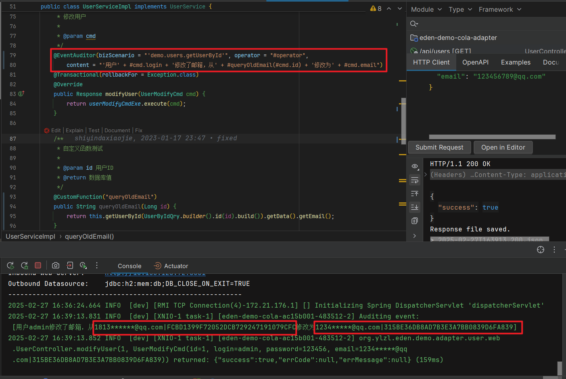Click the 'HTTP/1.1 200 OK' response status line

[x=460, y=164]
